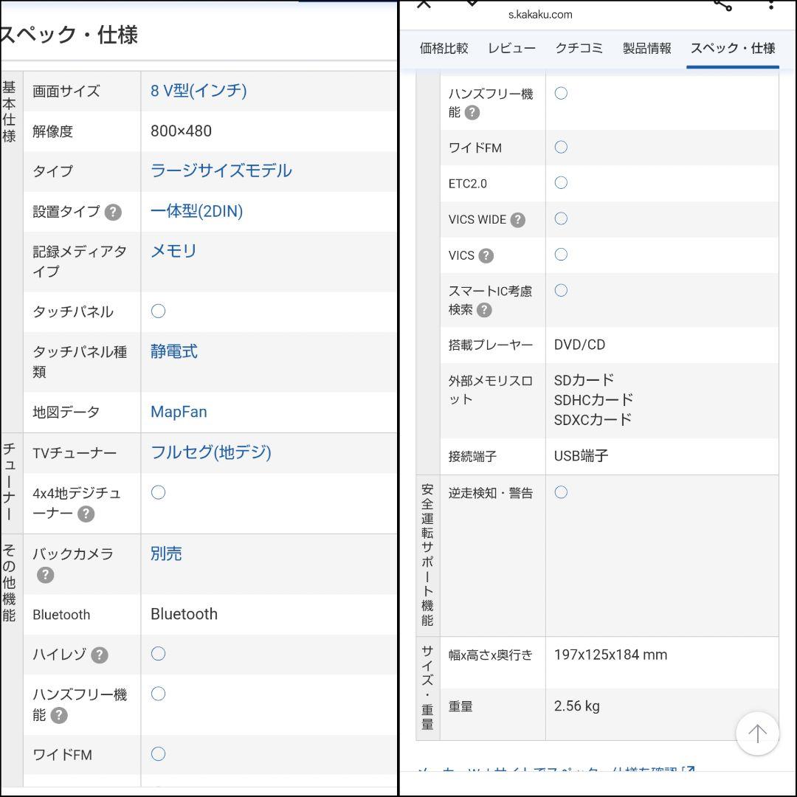Tap the share icon in browser header
The width and height of the screenshot is (797, 797).
point(722,6)
